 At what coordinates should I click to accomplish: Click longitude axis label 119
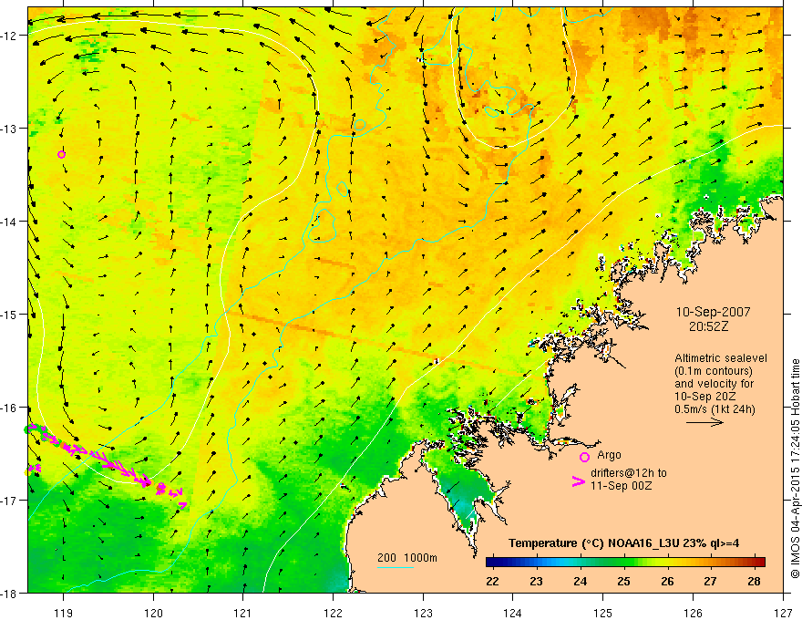click(63, 613)
